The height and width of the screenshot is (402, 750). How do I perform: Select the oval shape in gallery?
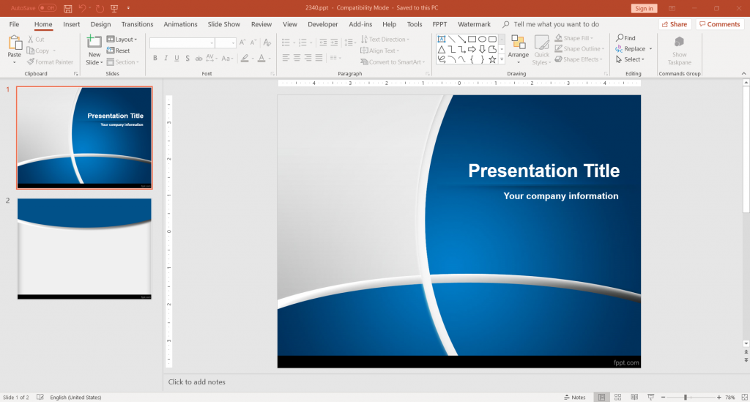tap(482, 40)
